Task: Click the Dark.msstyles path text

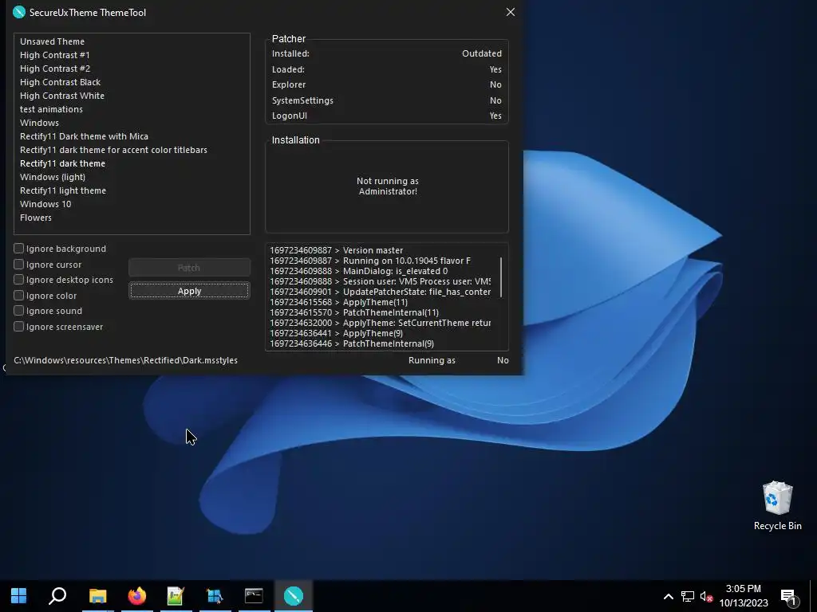Action: 125,360
